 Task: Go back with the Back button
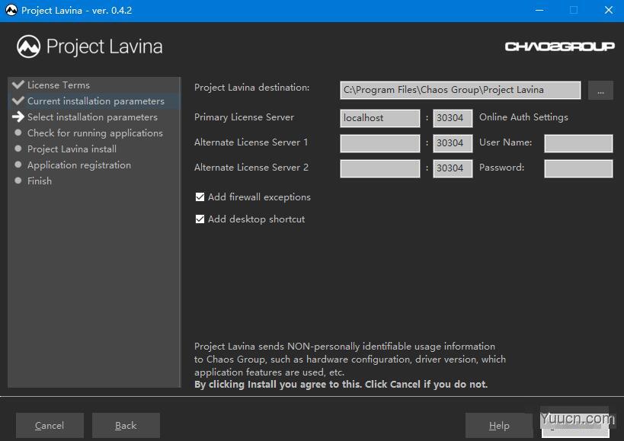[x=126, y=426]
